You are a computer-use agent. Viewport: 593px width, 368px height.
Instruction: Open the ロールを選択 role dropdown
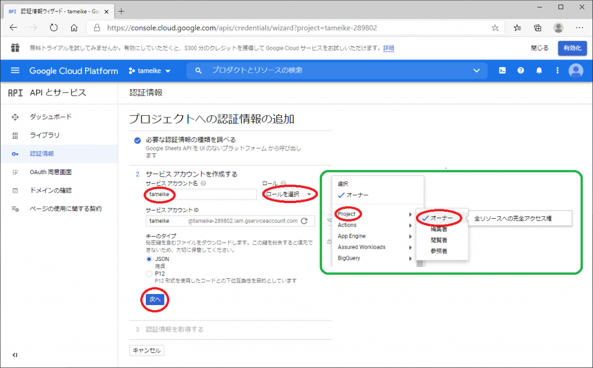(289, 194)
